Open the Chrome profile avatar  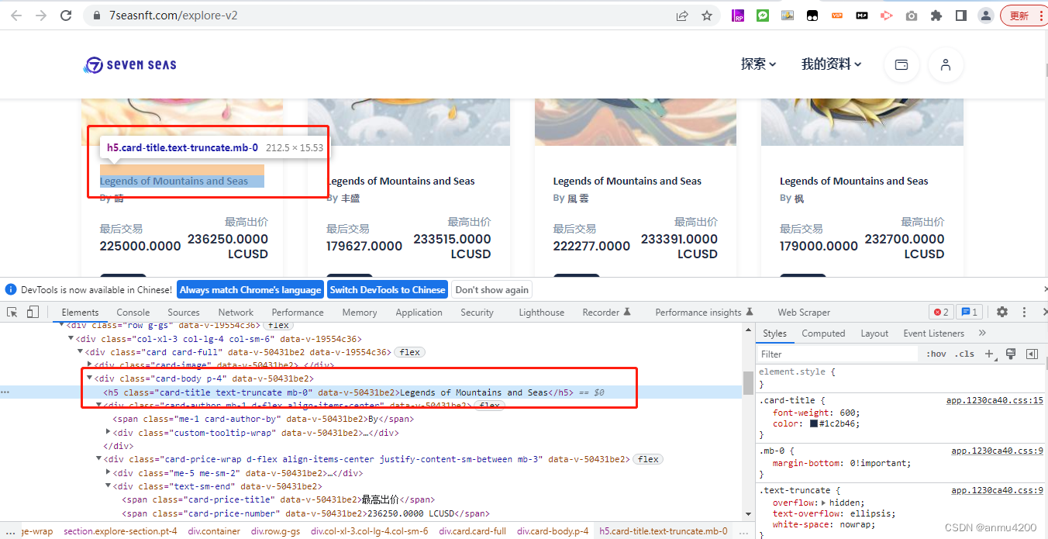pos(986,16)
